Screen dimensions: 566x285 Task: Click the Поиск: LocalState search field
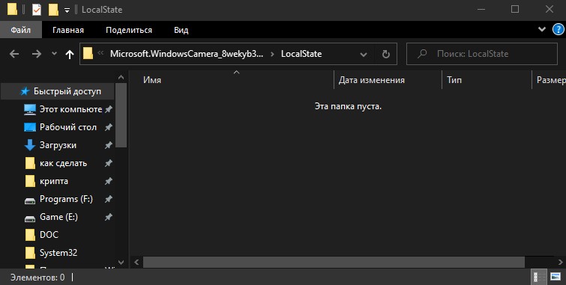tap(482, 54)
